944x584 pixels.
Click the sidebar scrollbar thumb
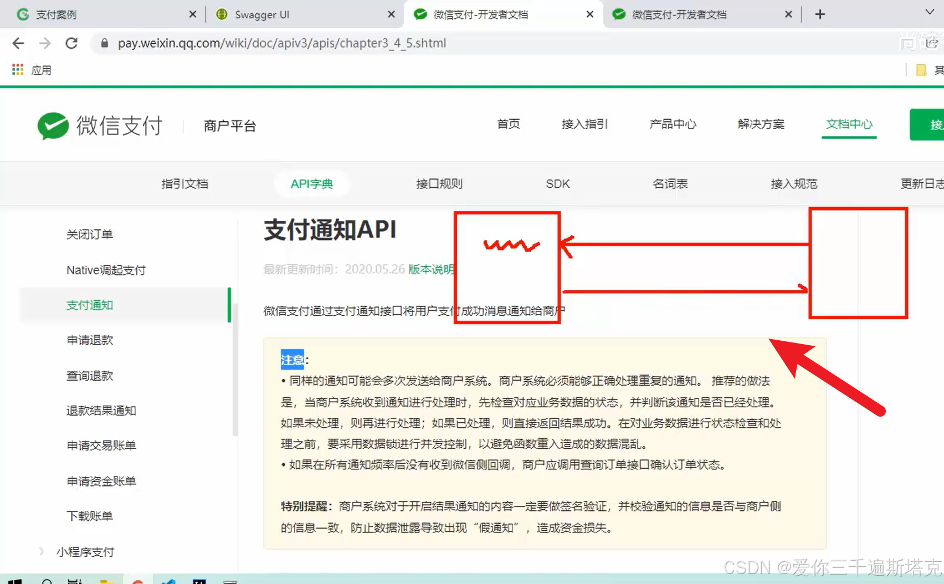235,370
